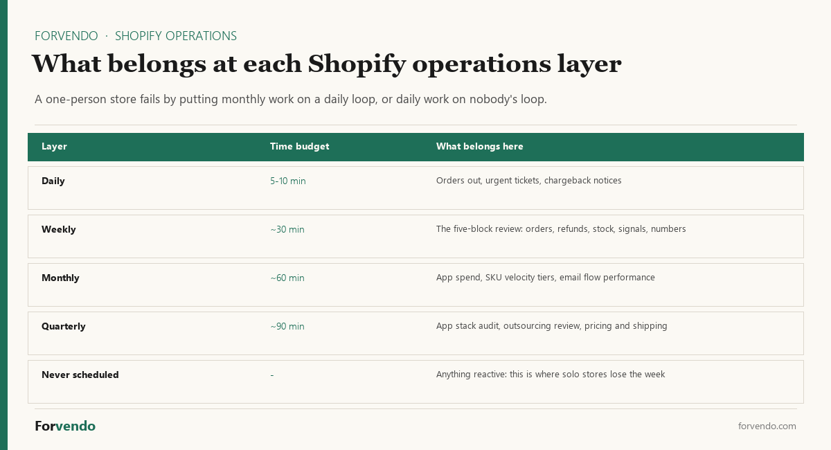
Task: Click the ~30 min time value
Action: pyautogui.click(x=287, y=229)
